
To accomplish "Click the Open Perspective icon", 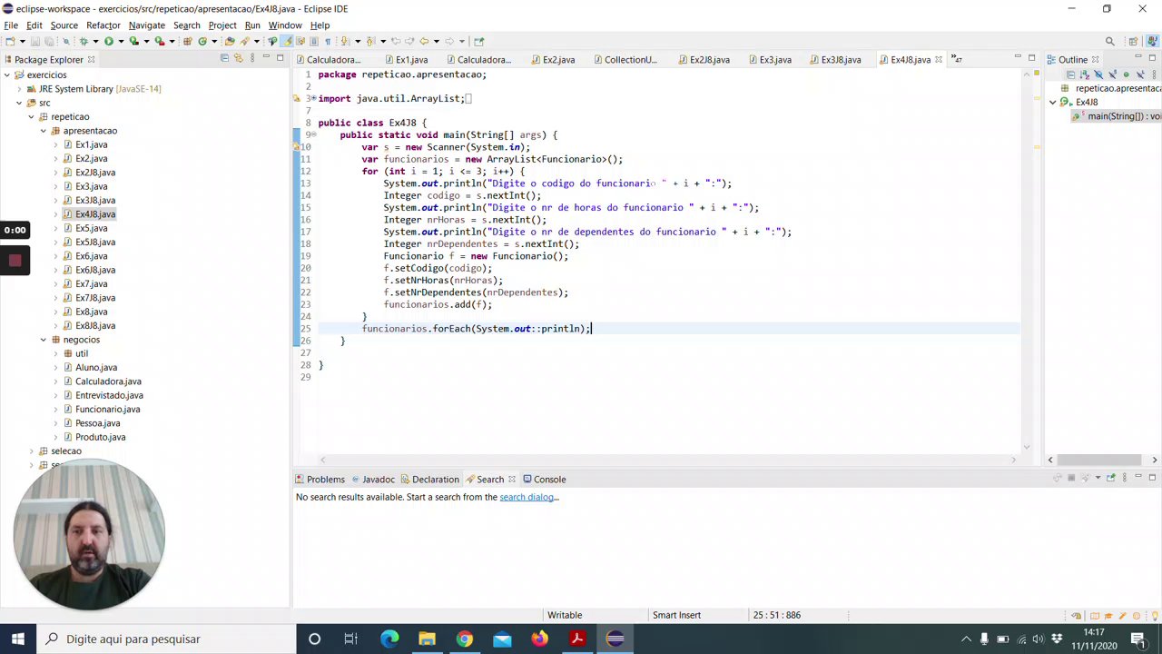I will [1133, 41].
